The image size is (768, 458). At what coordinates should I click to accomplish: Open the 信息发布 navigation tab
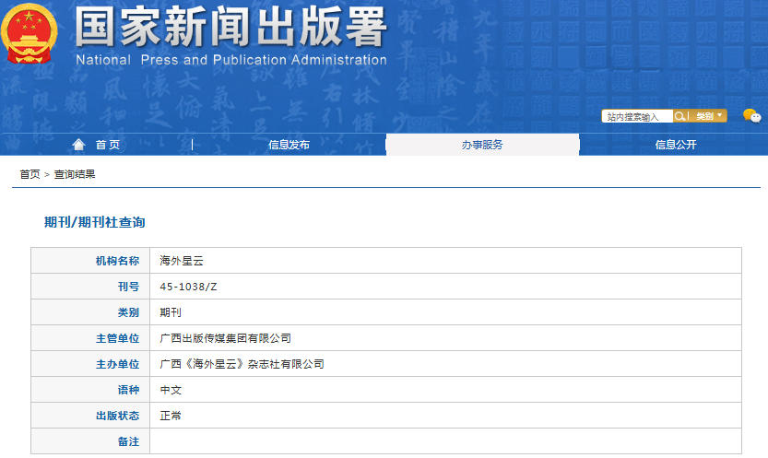(289, 145)
